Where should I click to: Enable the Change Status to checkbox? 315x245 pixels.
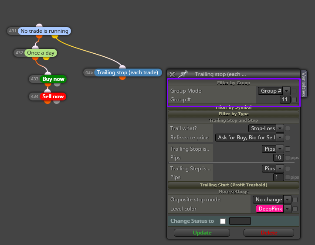223,221
